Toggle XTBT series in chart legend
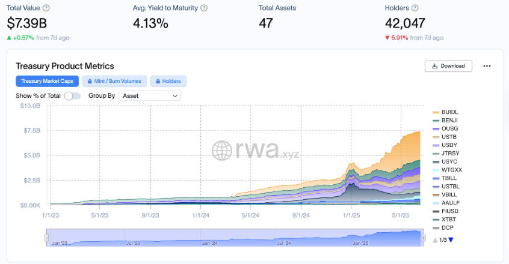Image resolution: width=509 pixels, height=264 pixels. pyautogui.click(x=445, y=220)
